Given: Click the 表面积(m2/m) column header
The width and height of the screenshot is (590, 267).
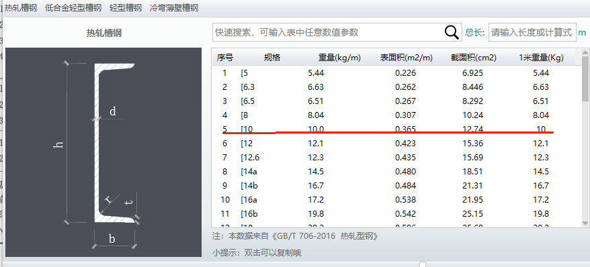Looking at the screenshot, I should [406, 58].
